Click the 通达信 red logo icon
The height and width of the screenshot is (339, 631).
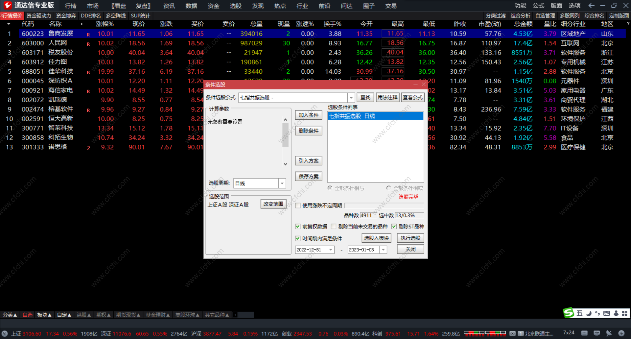pos(7,5)
